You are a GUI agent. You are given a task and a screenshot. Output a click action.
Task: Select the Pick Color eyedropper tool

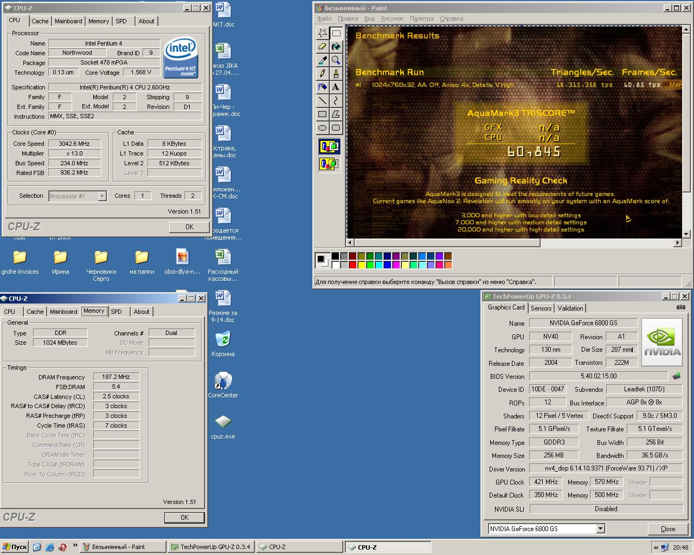coord(323,60)
